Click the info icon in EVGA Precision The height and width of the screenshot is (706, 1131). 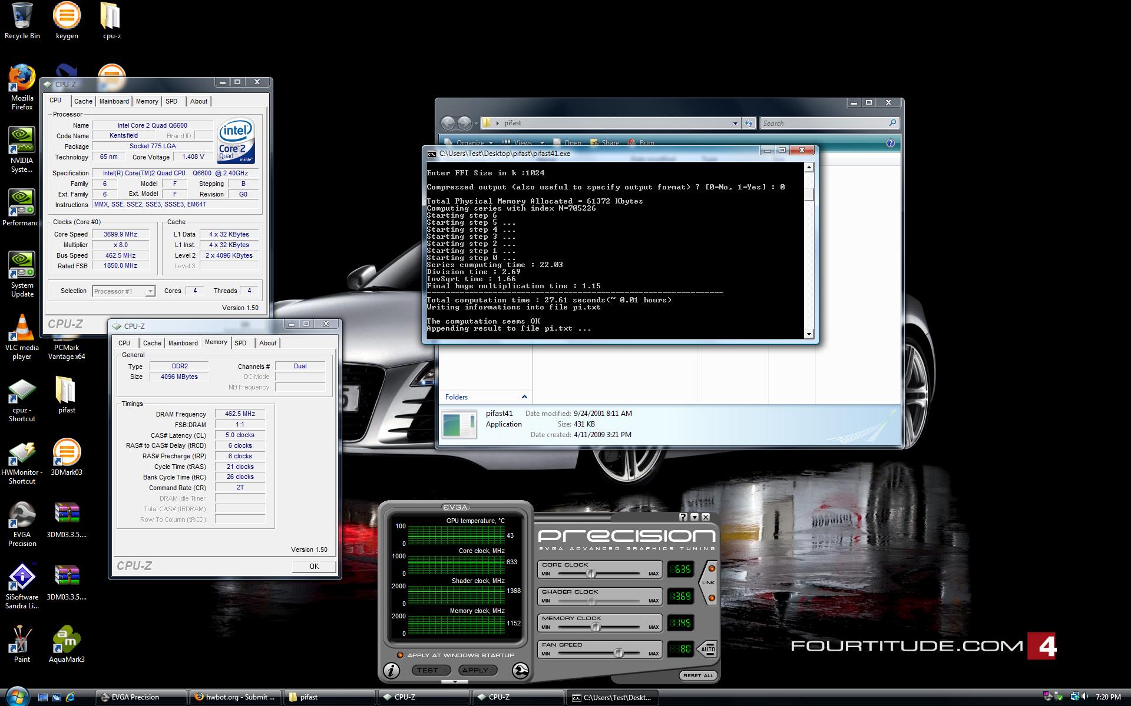coord(391,670)
